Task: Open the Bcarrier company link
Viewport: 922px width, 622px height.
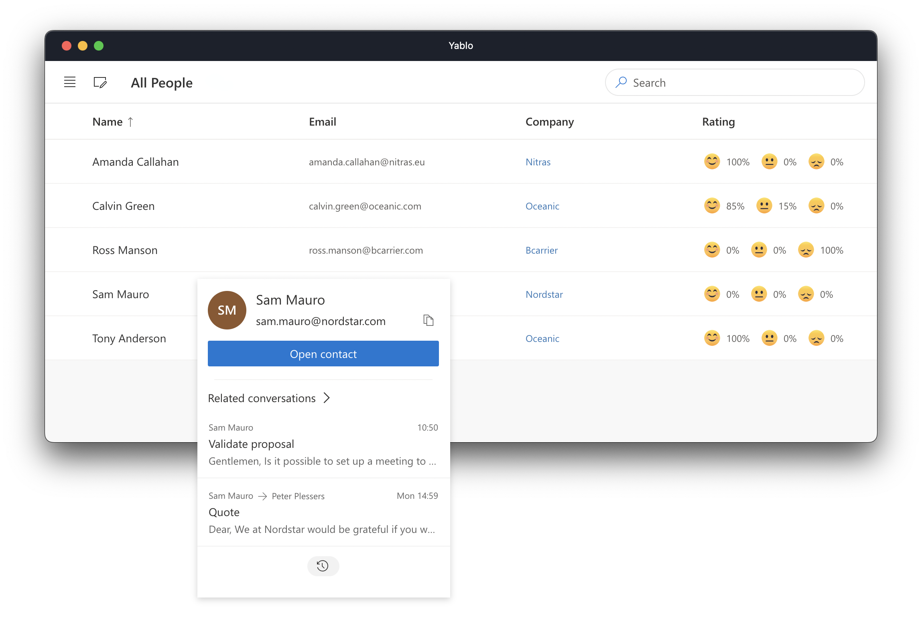Action: point(541,250)
